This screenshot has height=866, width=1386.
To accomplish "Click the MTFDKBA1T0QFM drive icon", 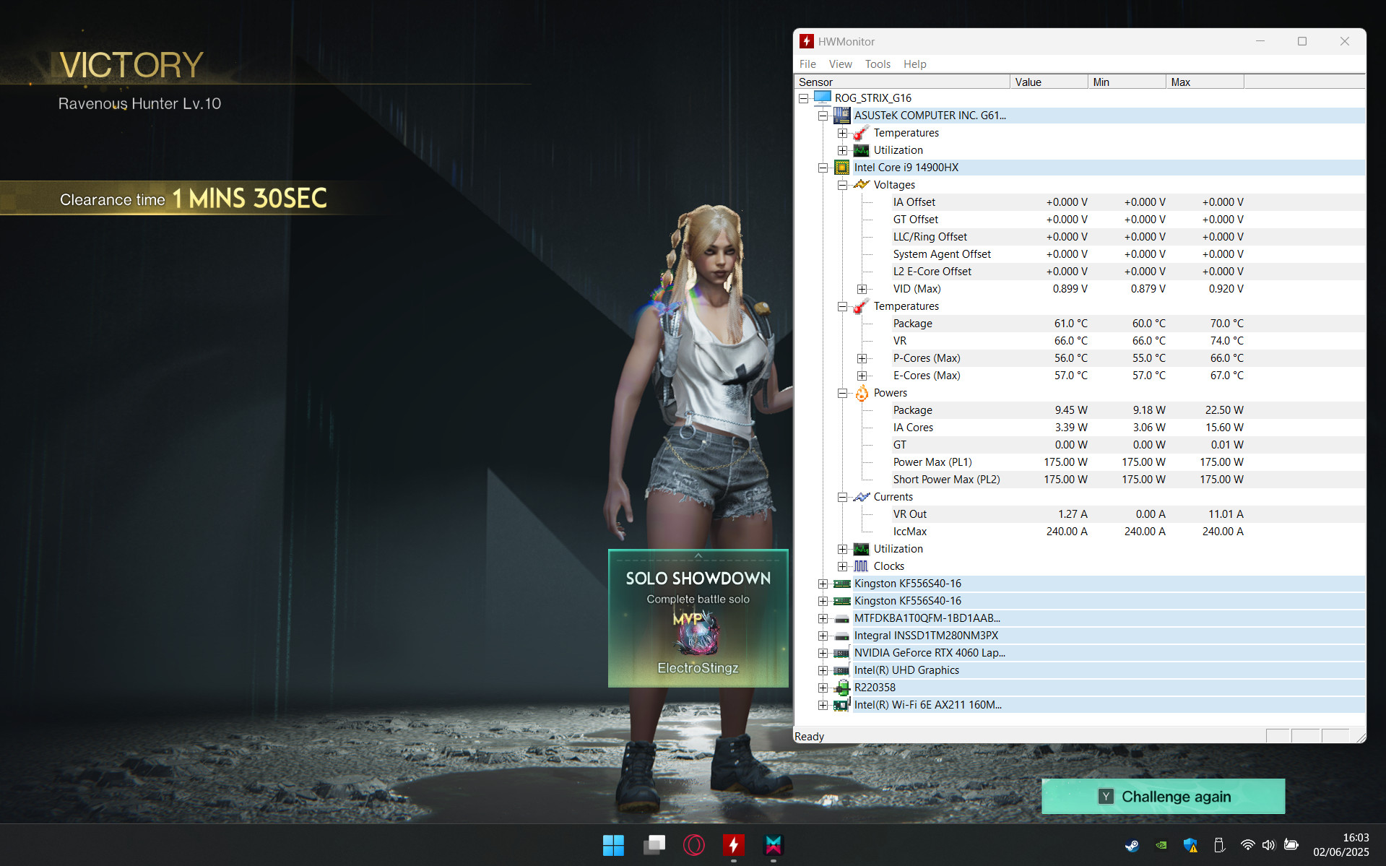I will [841, 618].
